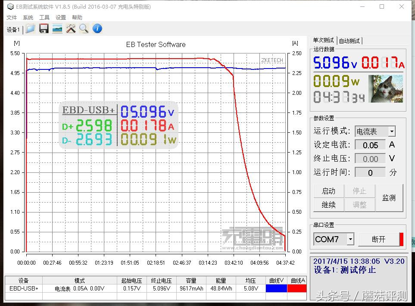Click the 00.09w power readout in 运行数据
This screenshot has width=415, height=306.
tap(337, 81)
